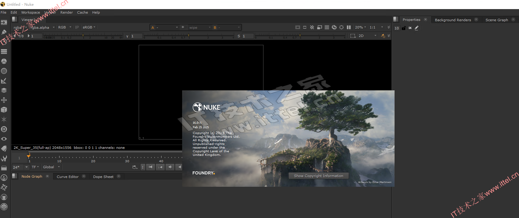Open the ToolSets menu (wrench icon)
Image resolution: width=519 pixels, height=218 pixels.
[4, 158]
